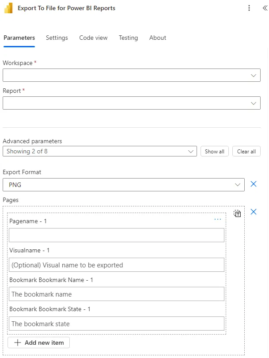Image resolution: width=269 pixels, height=358 pixels.
Task: Open the Code view tab
Action: [93, 38]
